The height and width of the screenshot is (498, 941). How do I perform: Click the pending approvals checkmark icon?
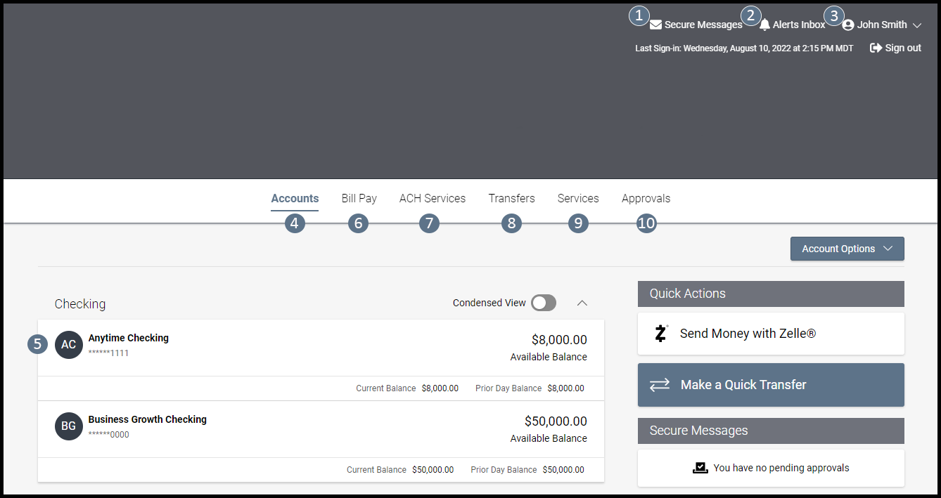[700, 468]
